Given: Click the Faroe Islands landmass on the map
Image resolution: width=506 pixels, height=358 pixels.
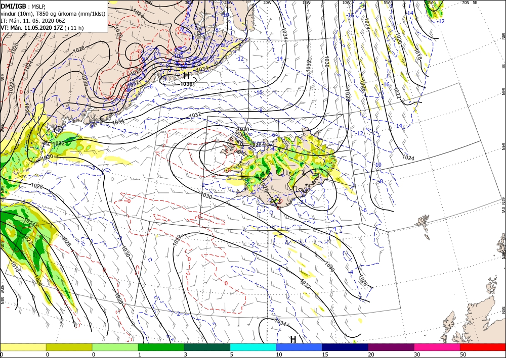Looking at the screenshot, I should tap(423, 221).
